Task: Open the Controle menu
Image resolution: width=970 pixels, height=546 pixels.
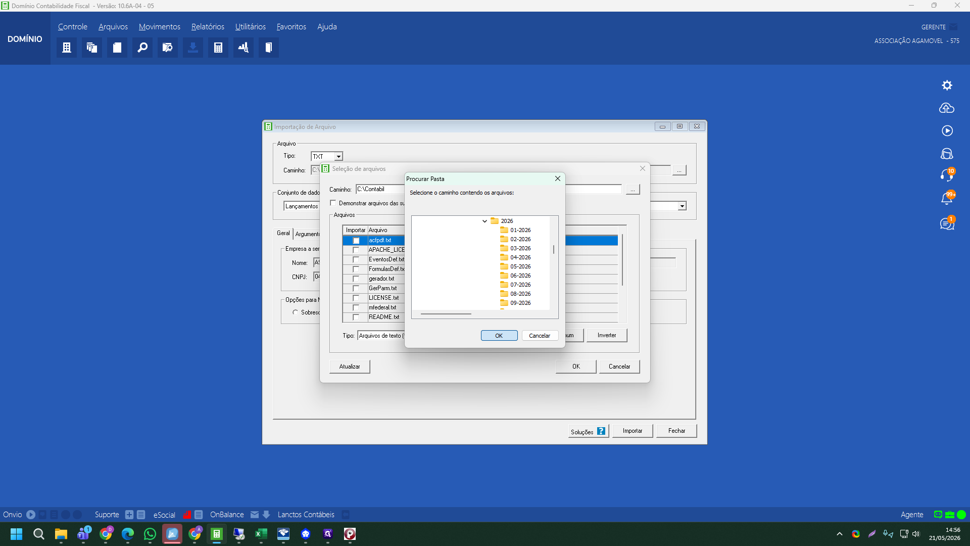Action: [x=73, y=27]
